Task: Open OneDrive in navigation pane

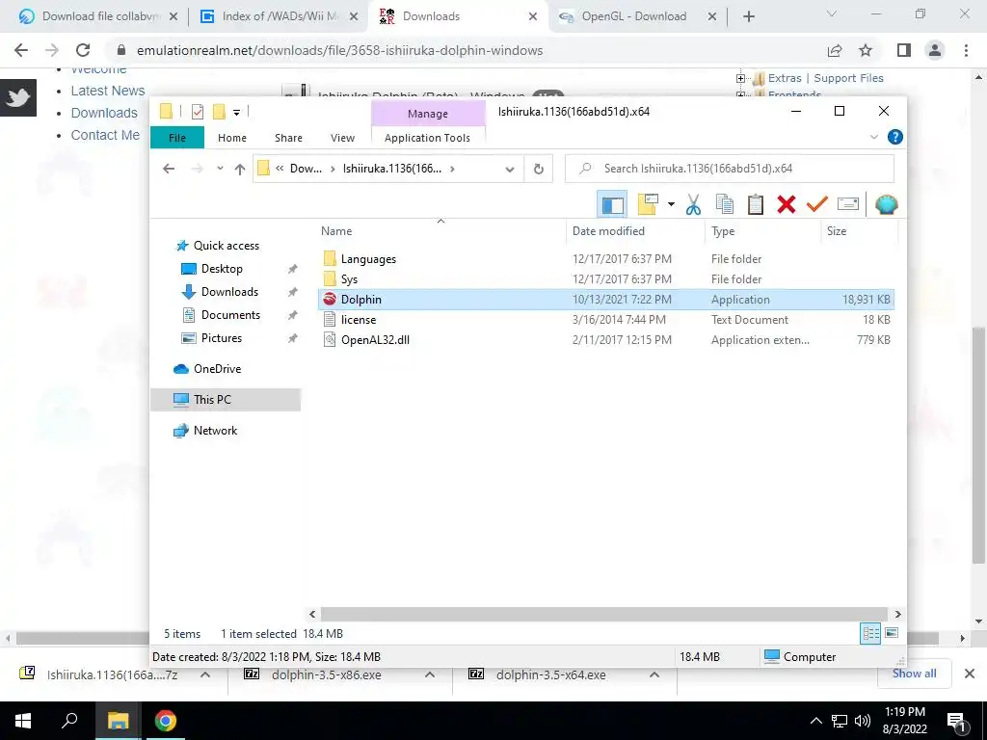Action: click(x=217, y=369)
